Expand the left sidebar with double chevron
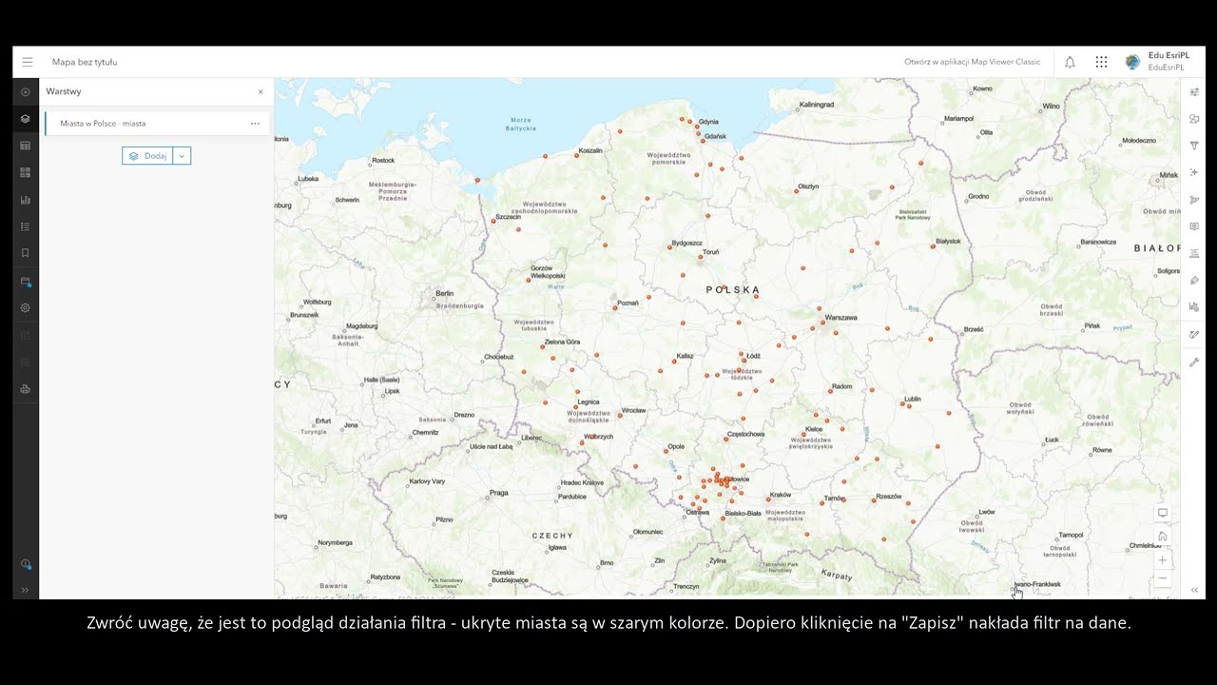This screenshot has height=685, width=1217. pyautogui.click(x=26, y=590)
